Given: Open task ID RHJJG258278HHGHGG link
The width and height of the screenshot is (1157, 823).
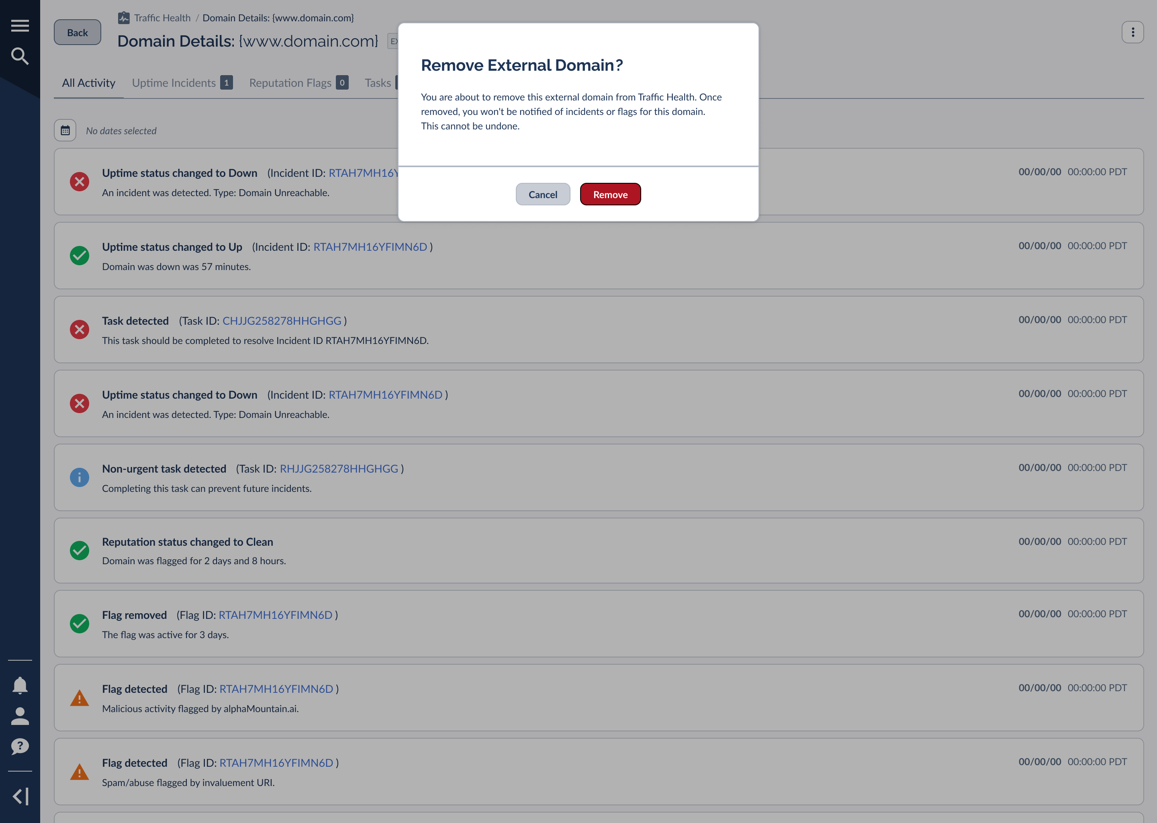Looking at the screenshot, I should pos(339,469).
